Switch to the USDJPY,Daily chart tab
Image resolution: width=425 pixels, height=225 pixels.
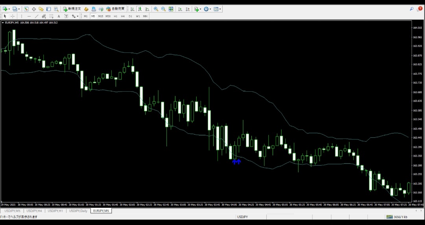tap(78, 211)
